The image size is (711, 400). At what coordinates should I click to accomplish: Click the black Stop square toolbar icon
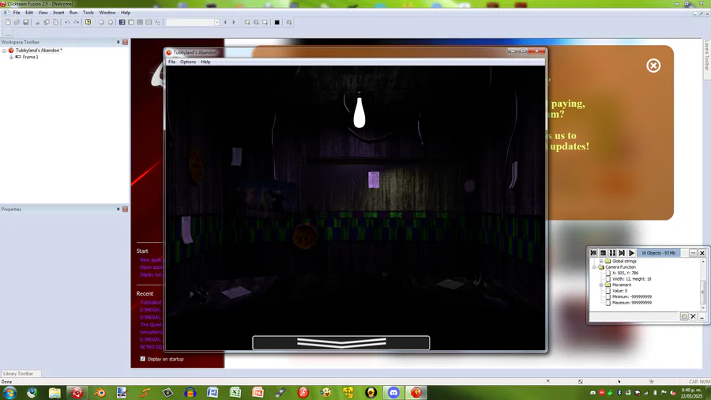277,22
